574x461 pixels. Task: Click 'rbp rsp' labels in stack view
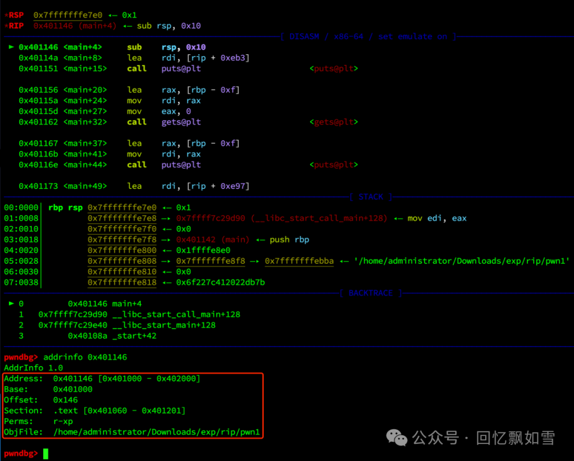point(65,208)
